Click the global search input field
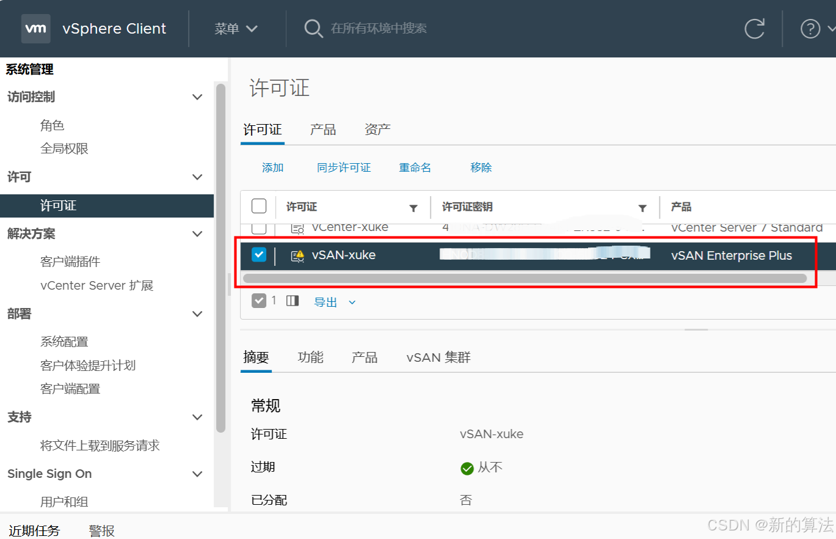 (379, 29)
